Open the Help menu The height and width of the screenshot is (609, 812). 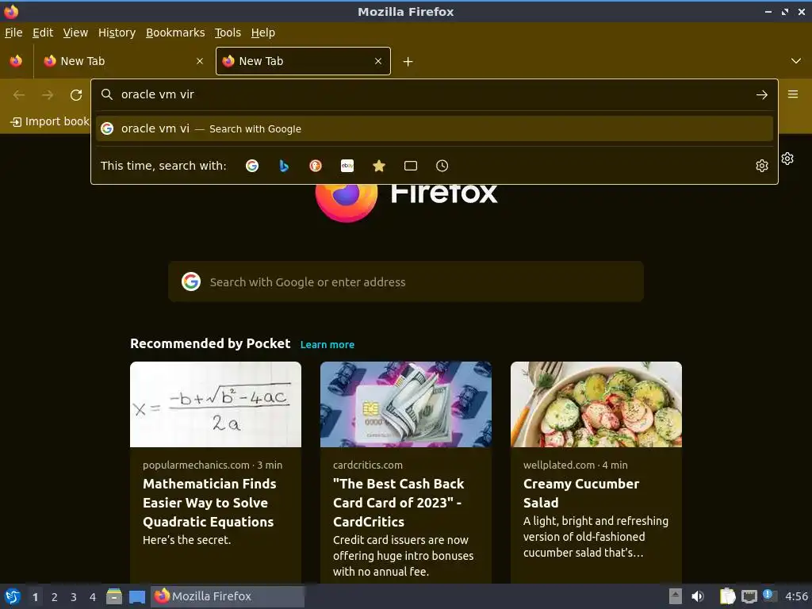[263, 33]
